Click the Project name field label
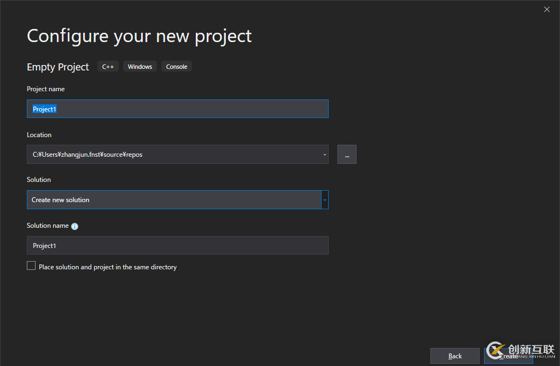 (46, 89)
